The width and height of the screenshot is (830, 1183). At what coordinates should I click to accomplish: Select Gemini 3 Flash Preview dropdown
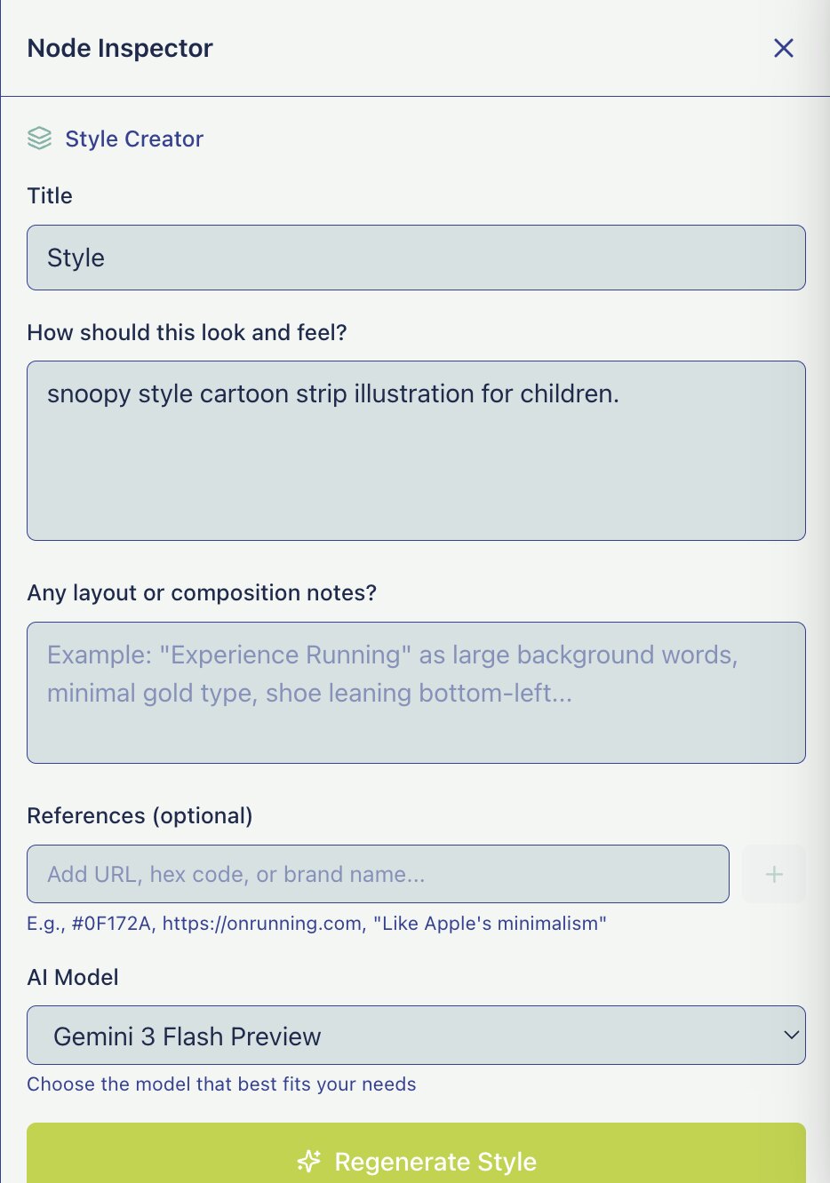[416, 1035]
